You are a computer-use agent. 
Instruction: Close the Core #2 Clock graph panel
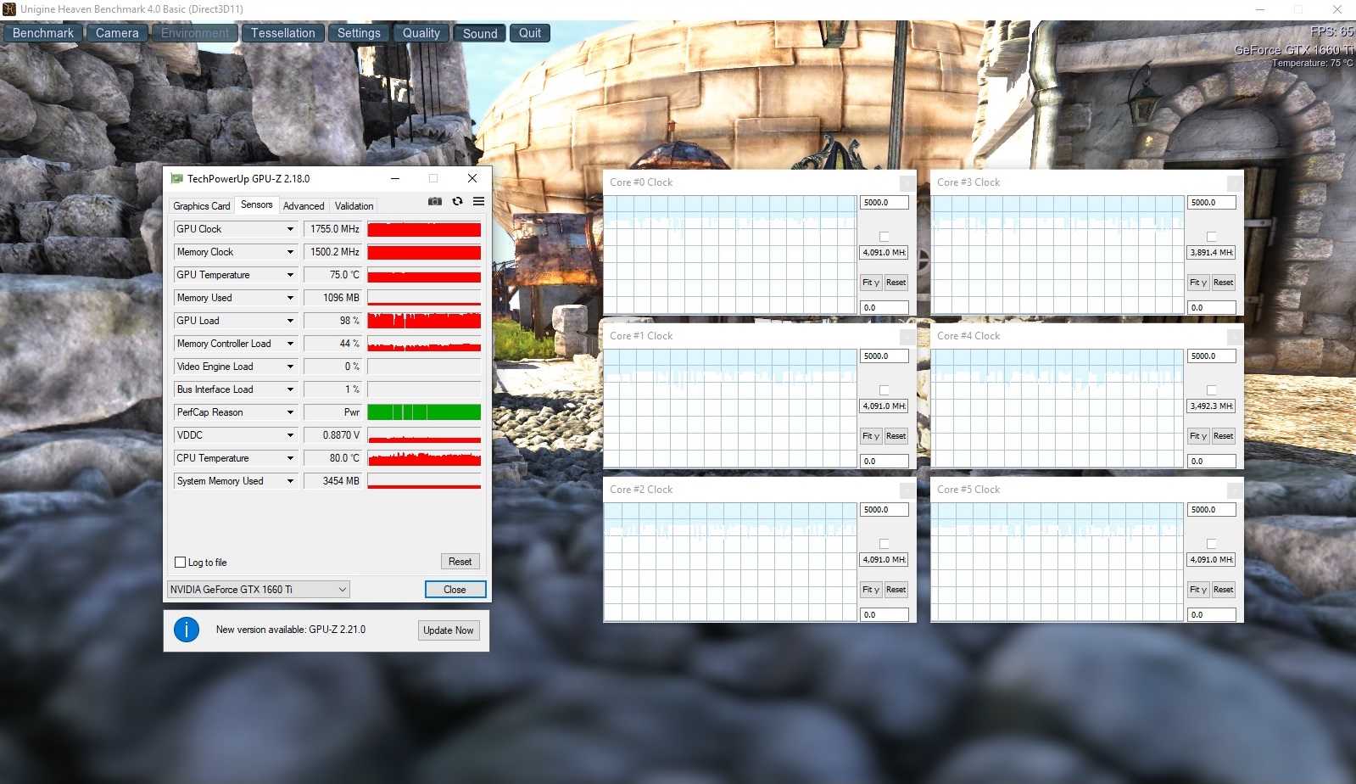pos(907,490)
